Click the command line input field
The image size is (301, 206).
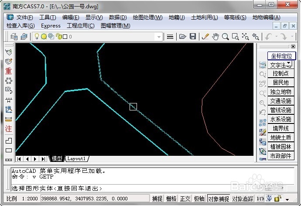click(x=153, y=188)
